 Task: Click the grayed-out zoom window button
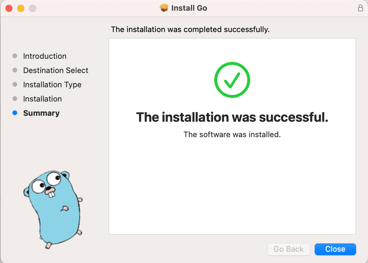click(x=32, y=8)
